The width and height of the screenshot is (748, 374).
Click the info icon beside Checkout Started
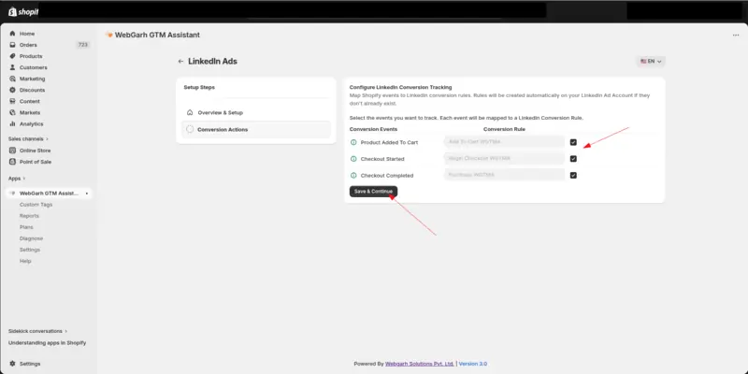tap(353, 159)
